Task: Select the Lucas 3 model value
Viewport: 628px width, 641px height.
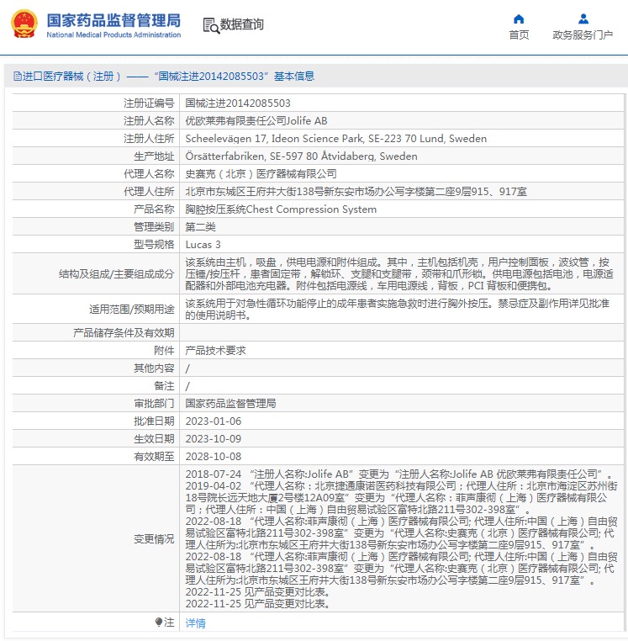Action: click(x=203, y=245)
